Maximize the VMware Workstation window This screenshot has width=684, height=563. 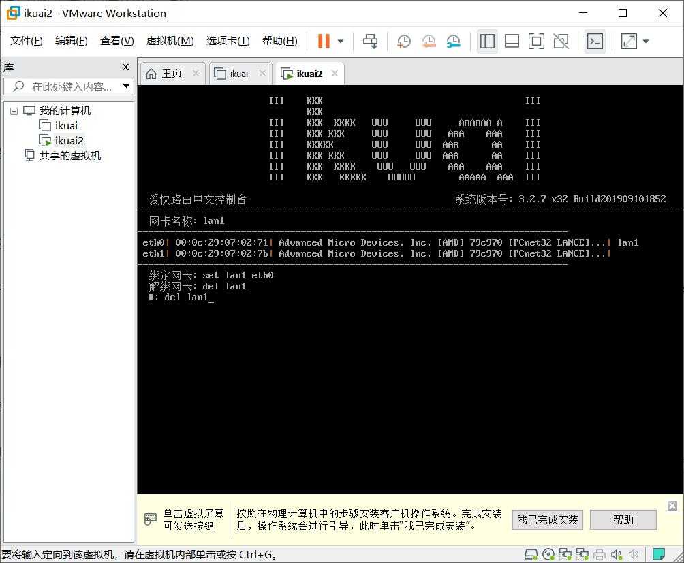(623, 13)
